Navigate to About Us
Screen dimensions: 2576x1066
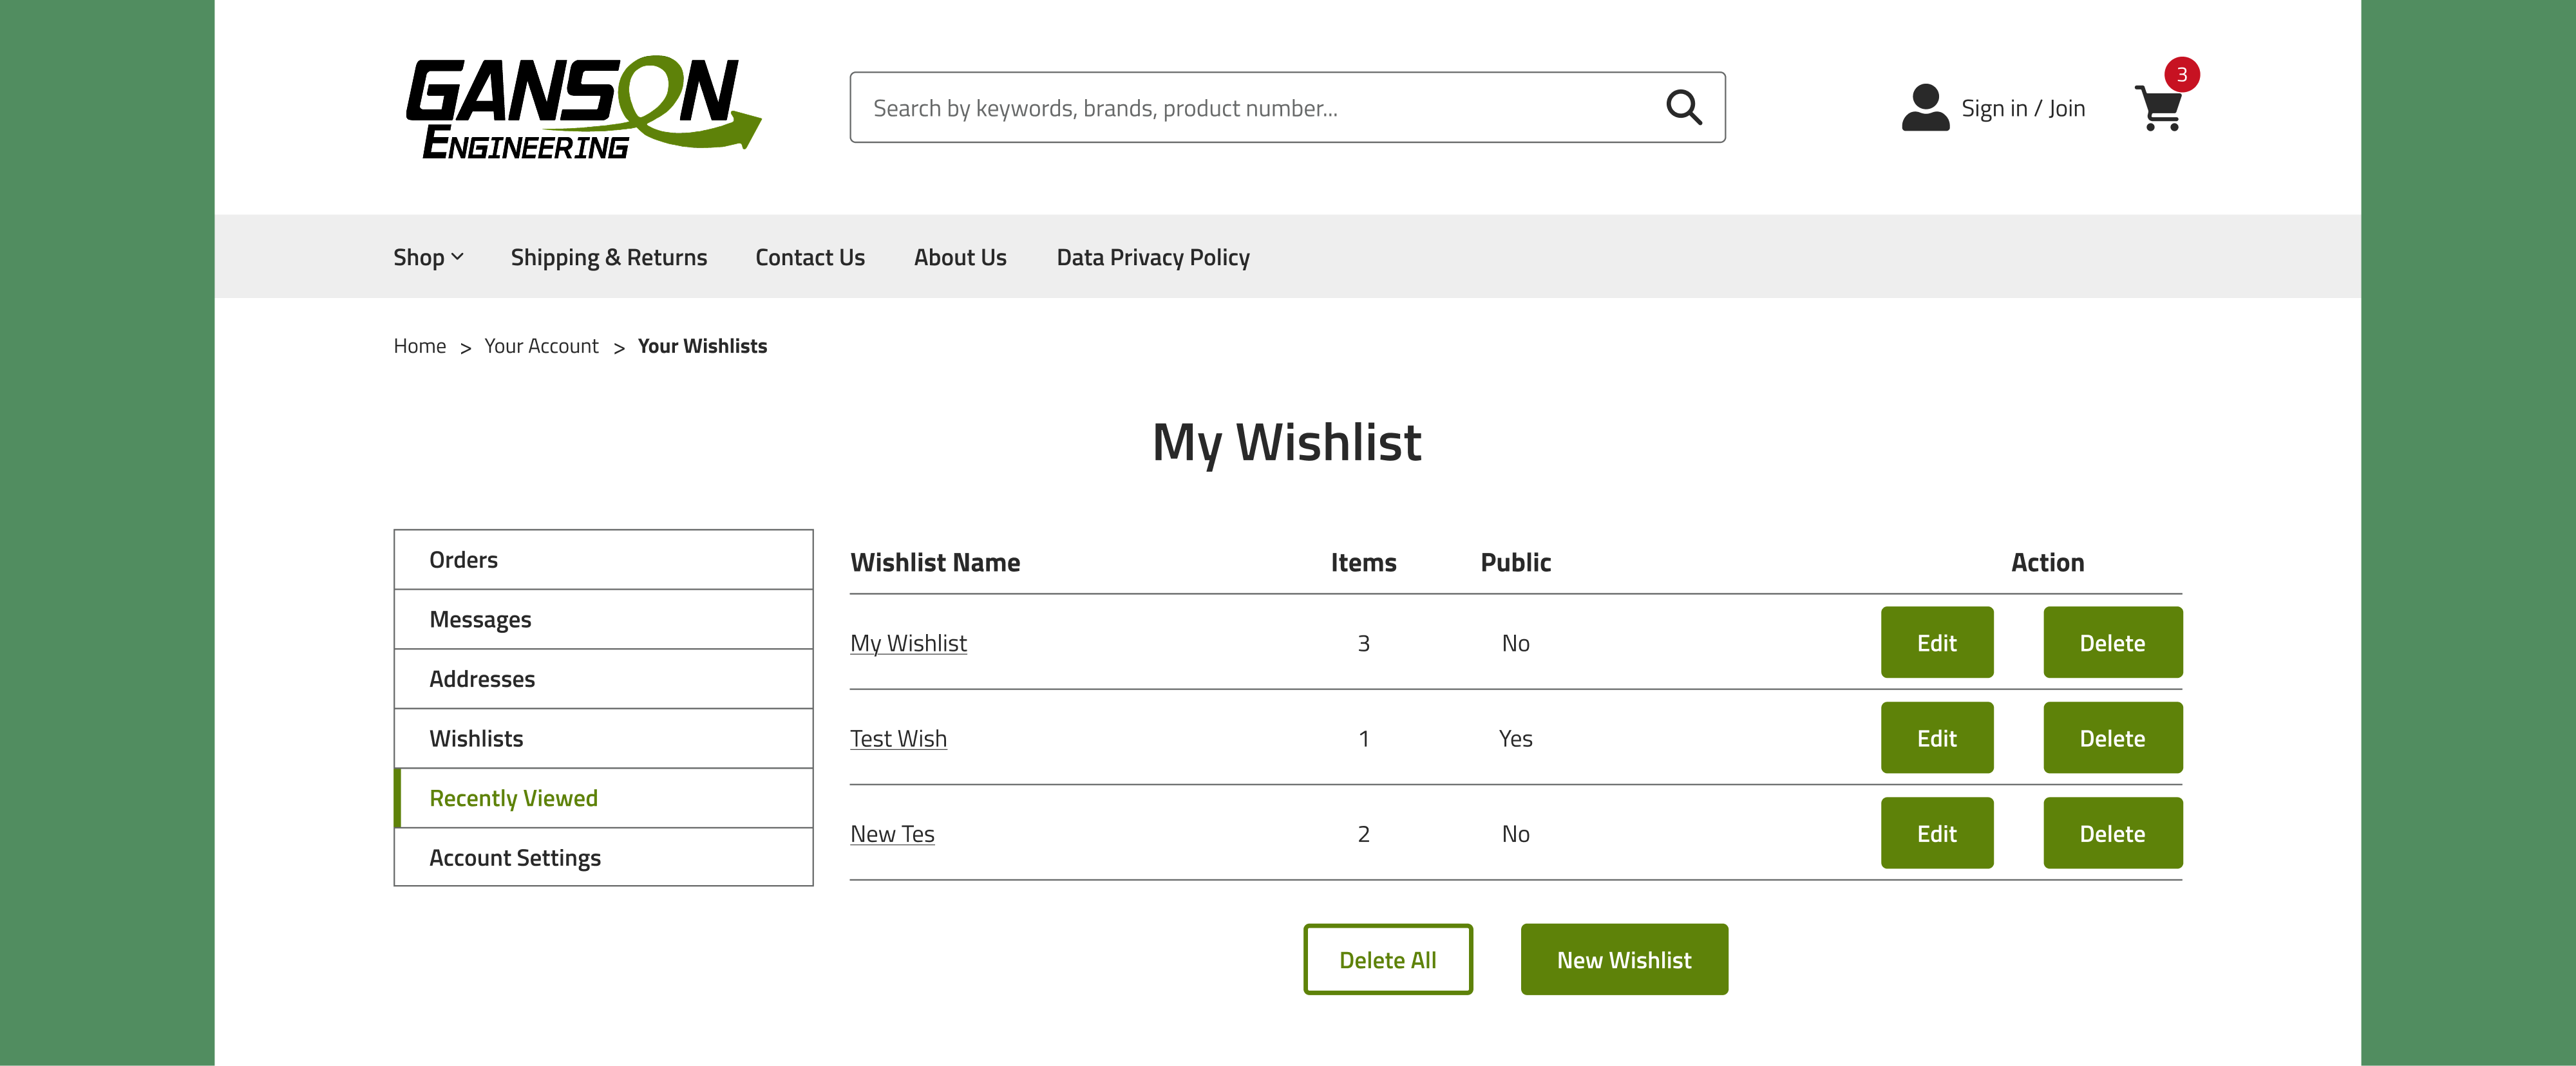960,257
